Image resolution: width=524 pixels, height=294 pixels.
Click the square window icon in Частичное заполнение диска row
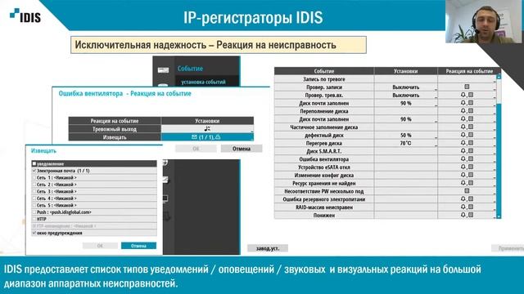pos(471,127)
